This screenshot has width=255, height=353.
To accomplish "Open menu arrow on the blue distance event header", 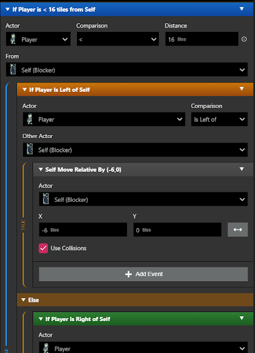I will point(242,9).
